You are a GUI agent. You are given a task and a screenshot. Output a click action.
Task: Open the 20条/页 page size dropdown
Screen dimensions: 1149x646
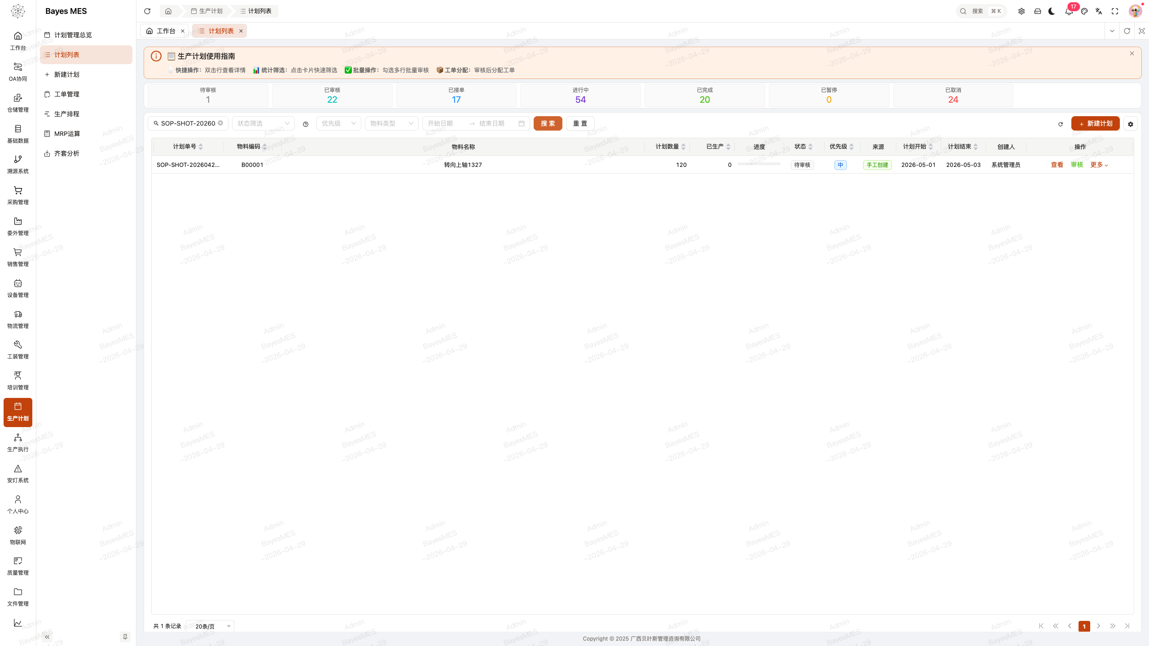pyautogui.click(x=211, y=626)
